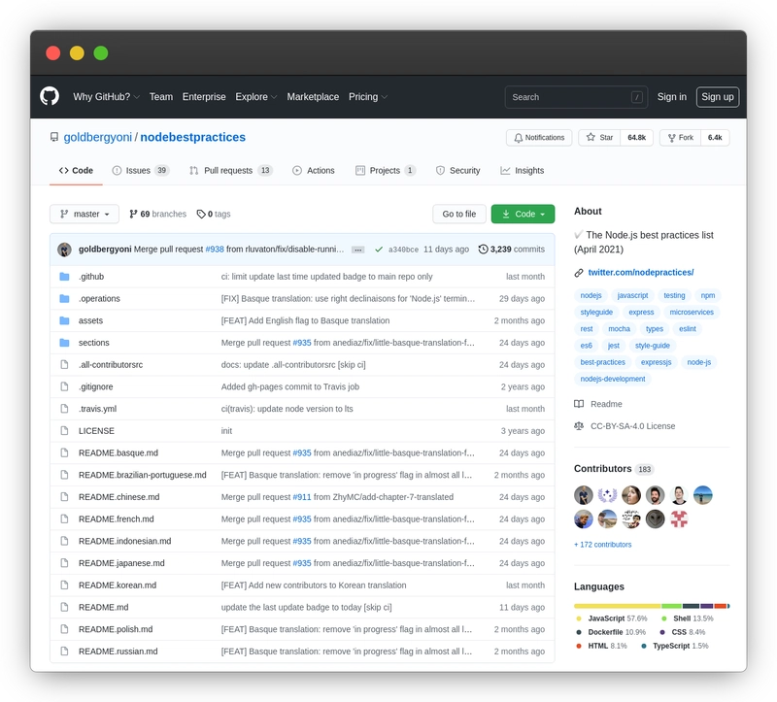Go to the Actions tab
Screen dimensions: 777x702
click(313, 171)
